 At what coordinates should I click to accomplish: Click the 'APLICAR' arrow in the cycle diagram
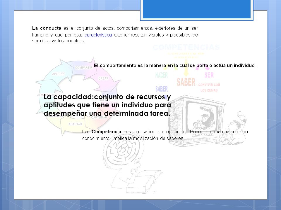[x=58, y=74]
